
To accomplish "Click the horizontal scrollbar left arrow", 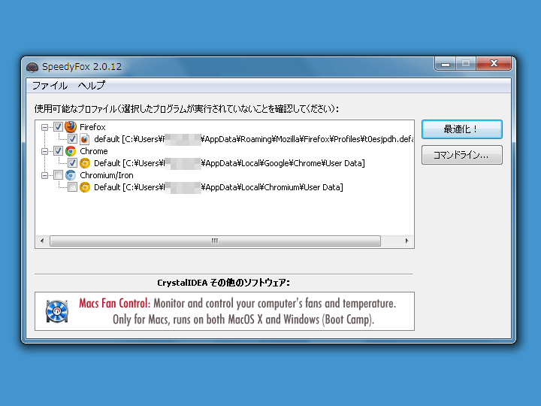I will click(x=42, y=241).
